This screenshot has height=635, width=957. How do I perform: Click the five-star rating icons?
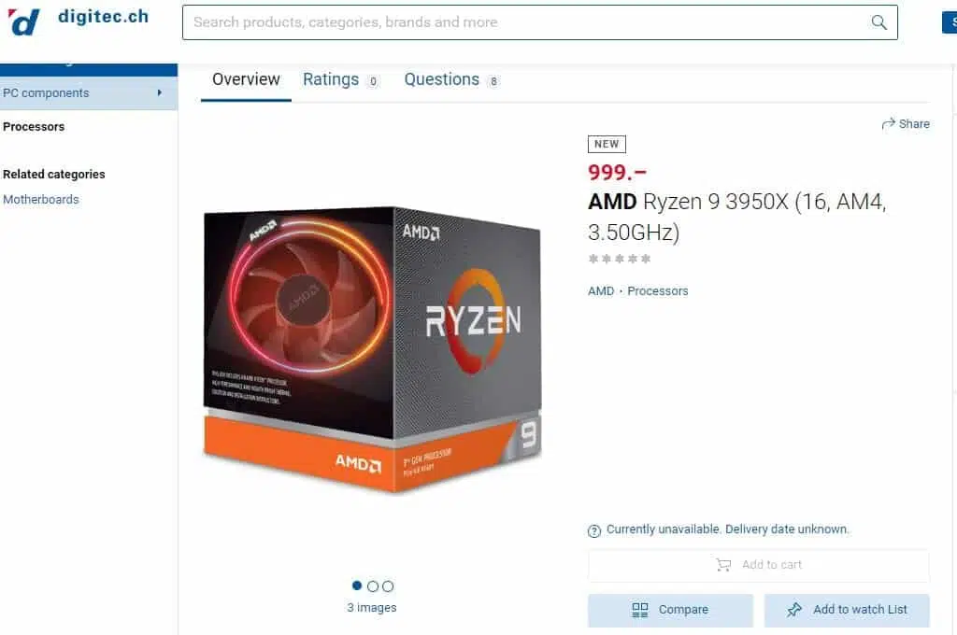[620, 259]
